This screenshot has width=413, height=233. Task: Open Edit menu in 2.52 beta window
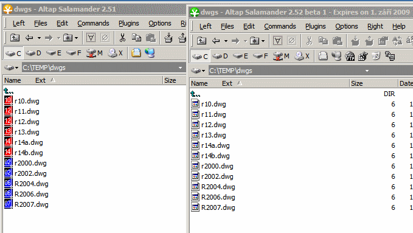tap(249, 26)
